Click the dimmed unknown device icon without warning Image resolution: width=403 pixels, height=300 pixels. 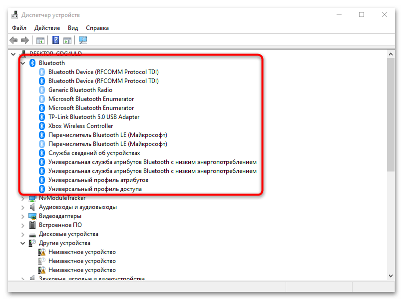tap(41, 261)
